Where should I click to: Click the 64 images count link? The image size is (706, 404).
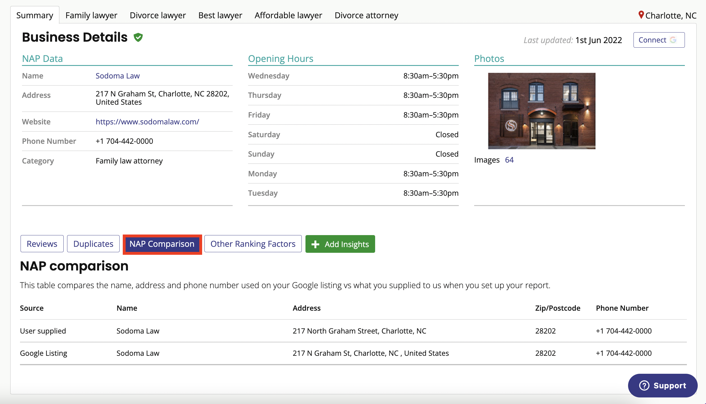point(509,160)
